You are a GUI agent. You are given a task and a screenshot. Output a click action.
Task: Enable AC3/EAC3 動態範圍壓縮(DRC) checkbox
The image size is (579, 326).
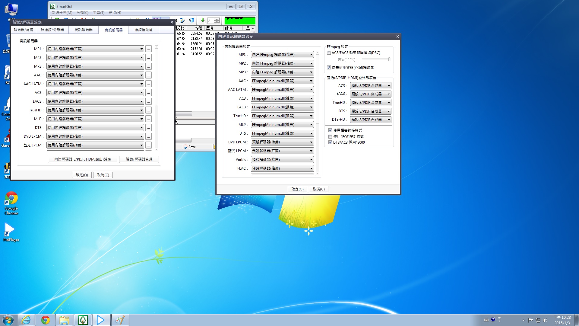[x=329, y=53]
